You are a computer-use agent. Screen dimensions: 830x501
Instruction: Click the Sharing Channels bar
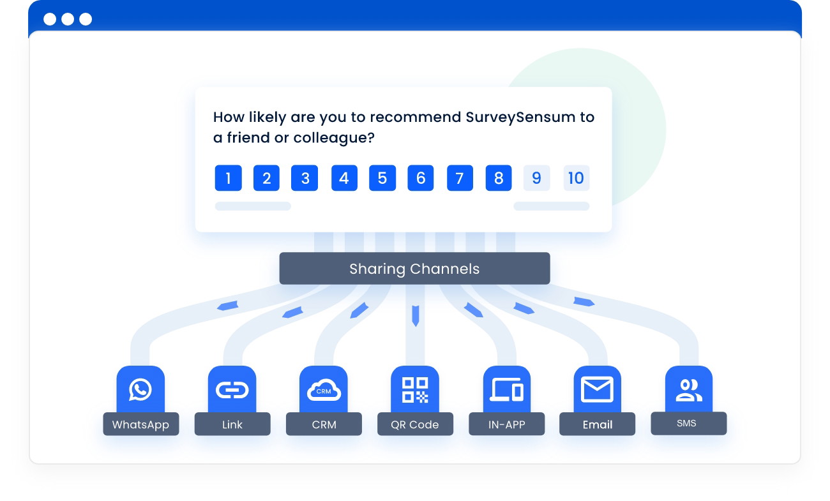tap(414, 269)
